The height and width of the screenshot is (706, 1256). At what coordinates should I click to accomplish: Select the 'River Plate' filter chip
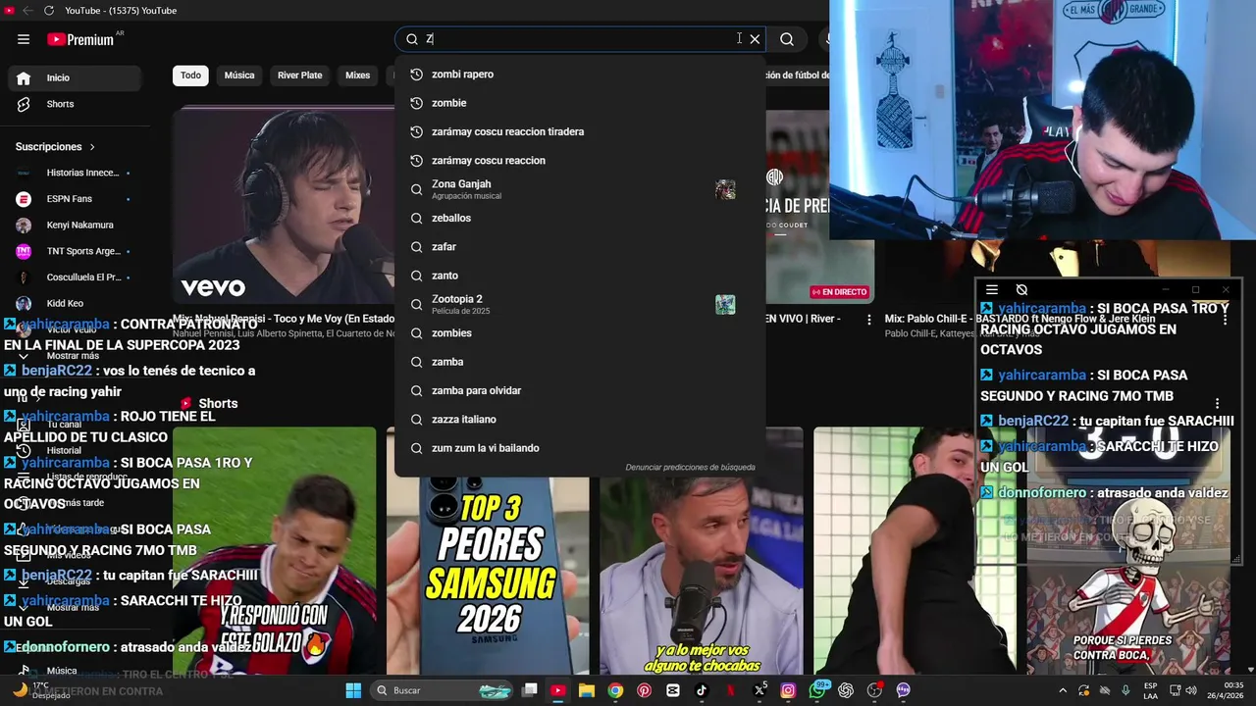299,76
